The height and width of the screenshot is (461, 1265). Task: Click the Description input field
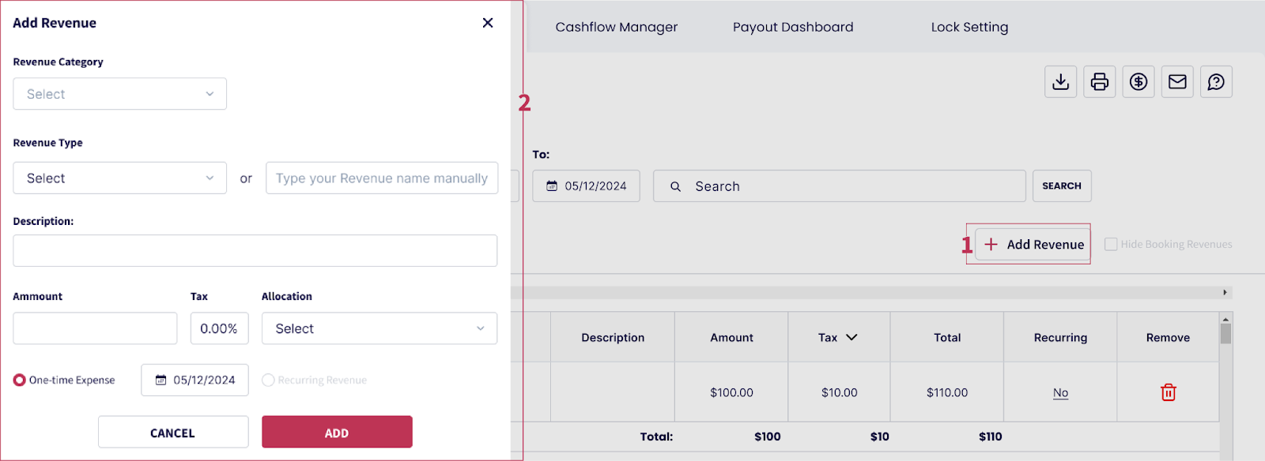pos(255,251)
